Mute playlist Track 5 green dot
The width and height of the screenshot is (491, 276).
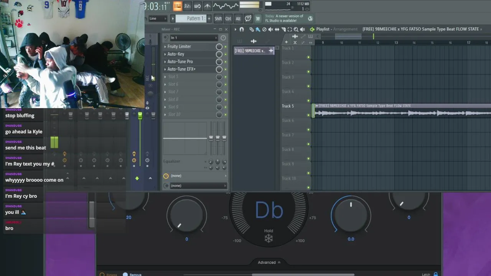tap(308, 115)
